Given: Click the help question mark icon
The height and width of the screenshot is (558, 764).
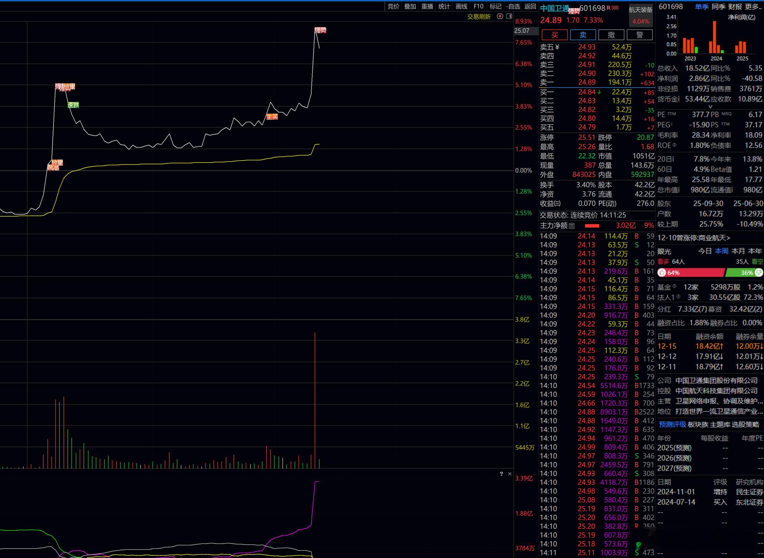Looking at the screenshot, I should [x=501, y=474].
